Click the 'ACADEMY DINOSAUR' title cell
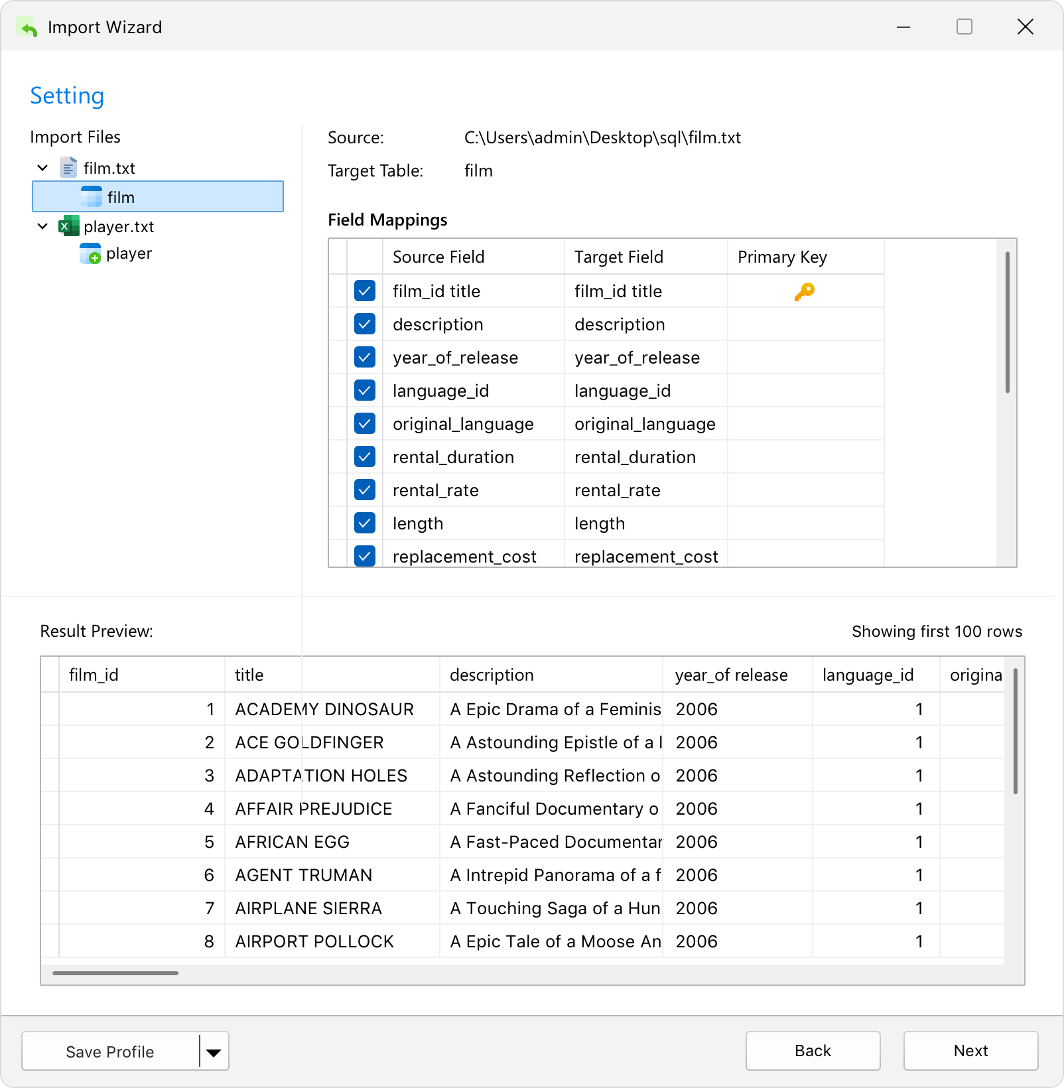This screenshot has width=1064, height=1088. 332,709
